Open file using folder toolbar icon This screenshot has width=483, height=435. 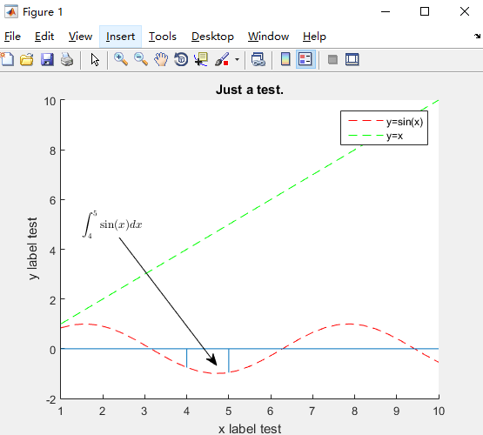point(27,59)
